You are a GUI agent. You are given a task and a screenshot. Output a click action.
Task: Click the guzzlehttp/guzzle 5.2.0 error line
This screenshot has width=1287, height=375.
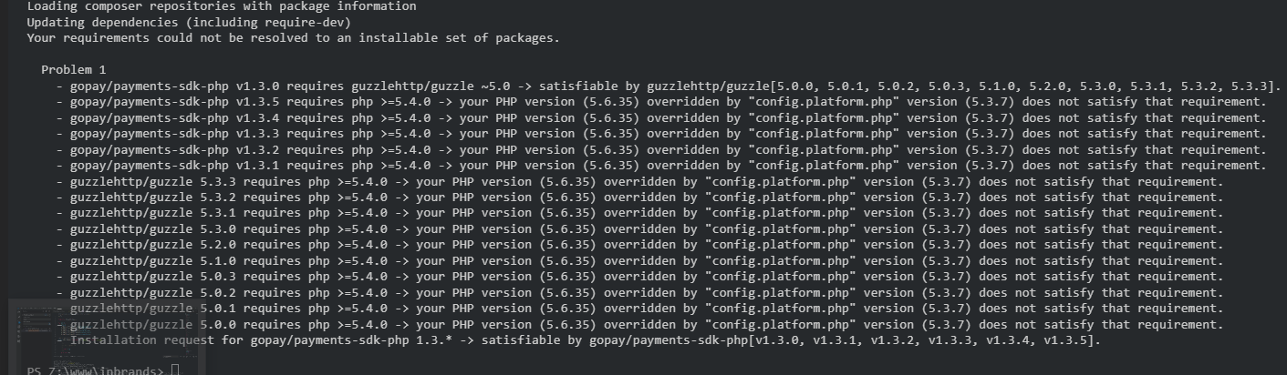tap(639, 245)
